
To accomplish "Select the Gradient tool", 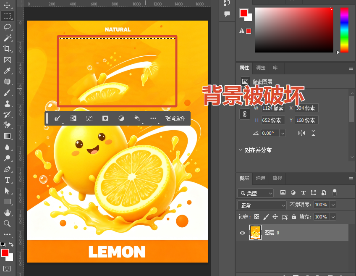I will coord(7,136).
